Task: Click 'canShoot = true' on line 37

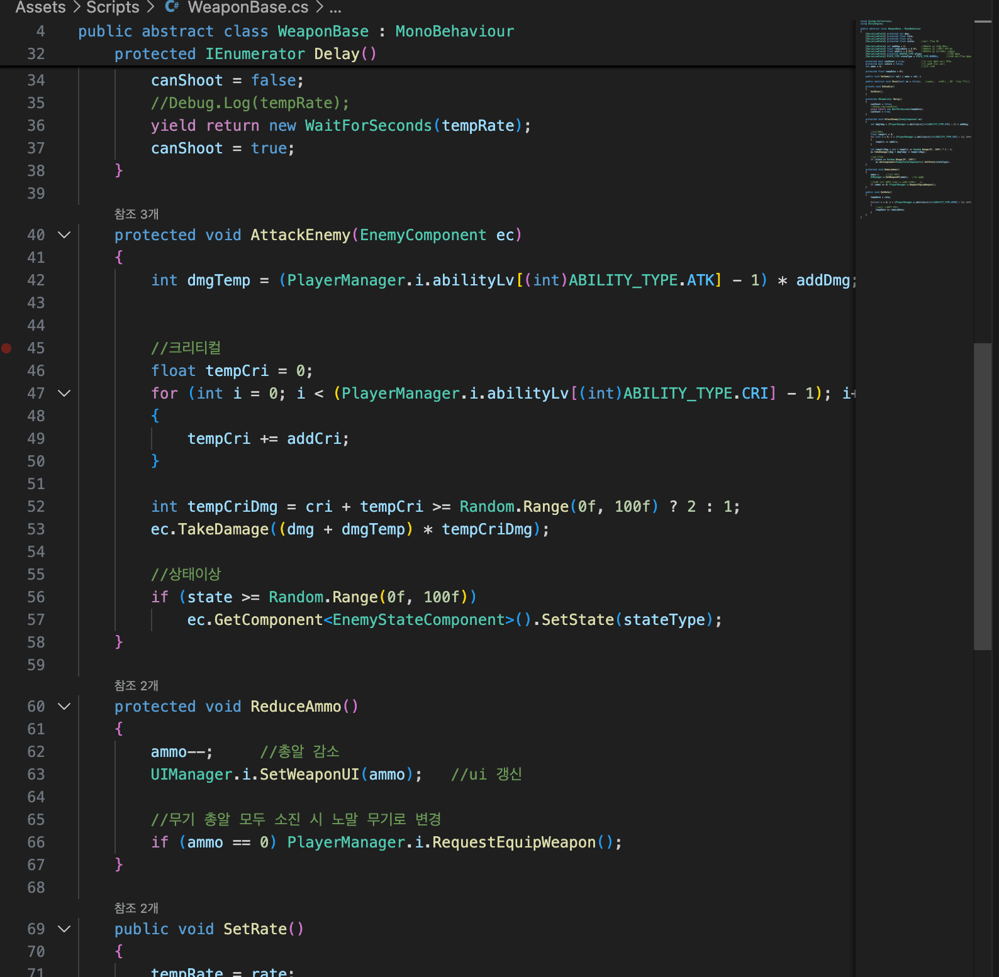Action: (223, 148)
